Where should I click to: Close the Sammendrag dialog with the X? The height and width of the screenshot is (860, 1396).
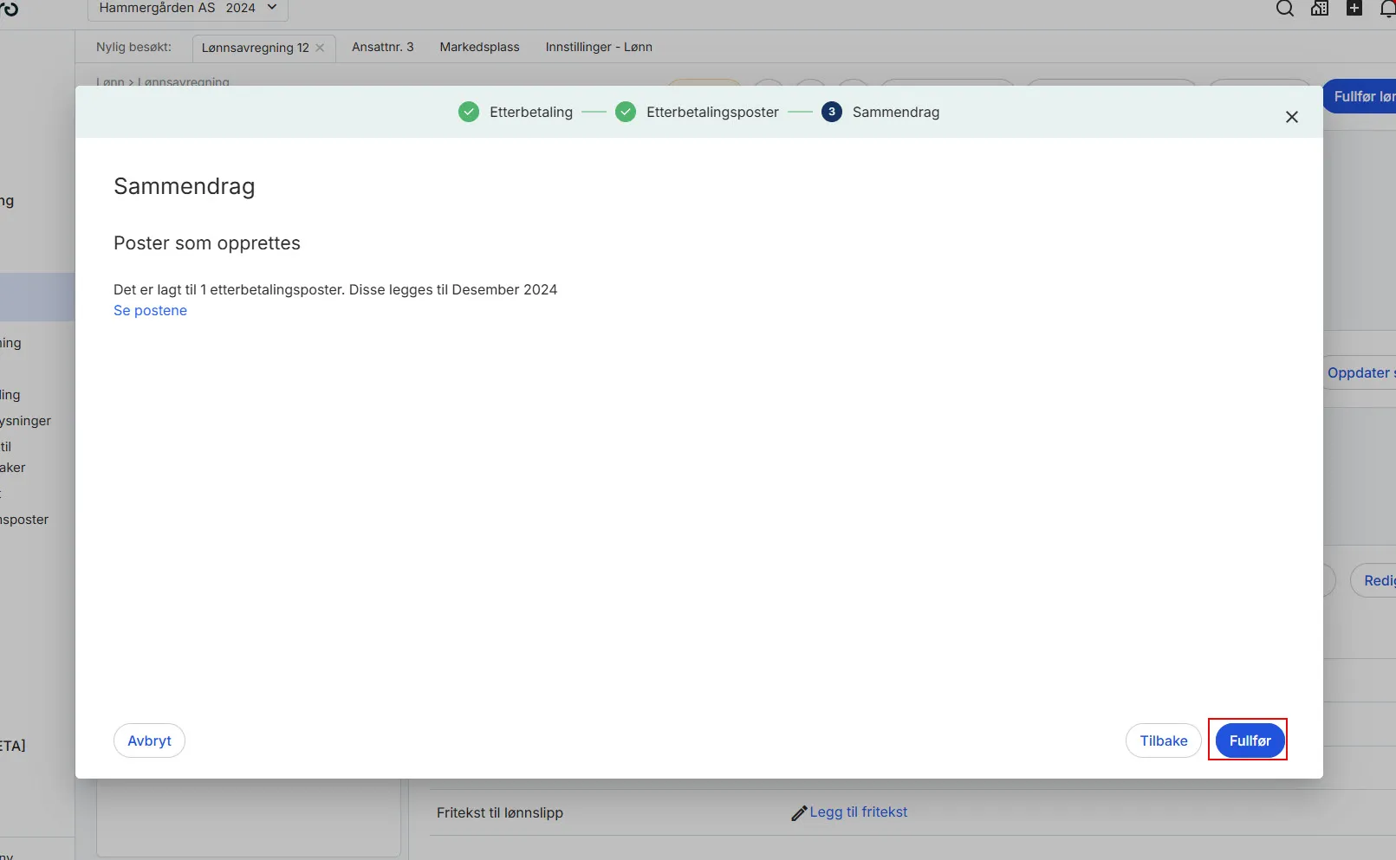1291,117
